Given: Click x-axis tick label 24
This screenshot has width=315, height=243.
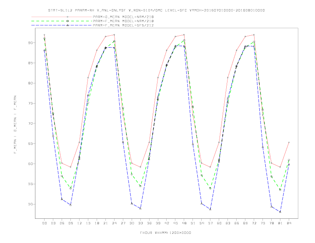Looking at the screenshot, I should pos(114,223).
